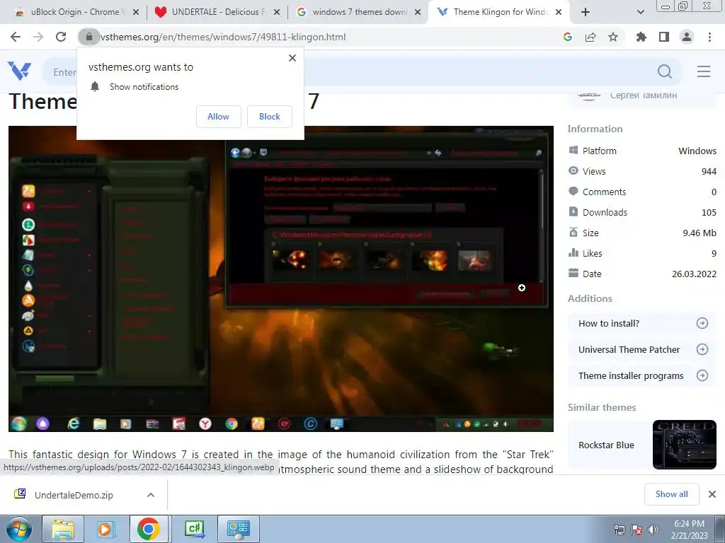Click the address bar URL
Viewport: 725px width, 543px height.
(x=223, y=37)
